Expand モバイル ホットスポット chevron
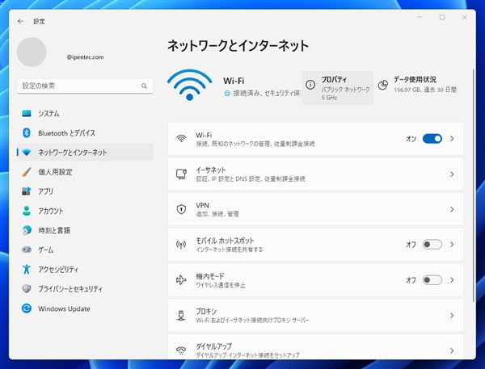Viewport: 485px width, 369px height. (452, 245)
